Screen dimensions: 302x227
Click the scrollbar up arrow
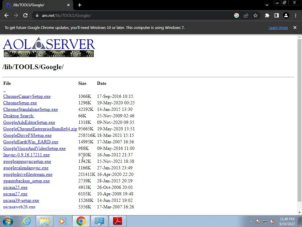299,37
